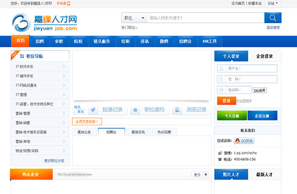Click the 投递记录 button
Viewport: 297px width, 194px height.
point(108,110)
